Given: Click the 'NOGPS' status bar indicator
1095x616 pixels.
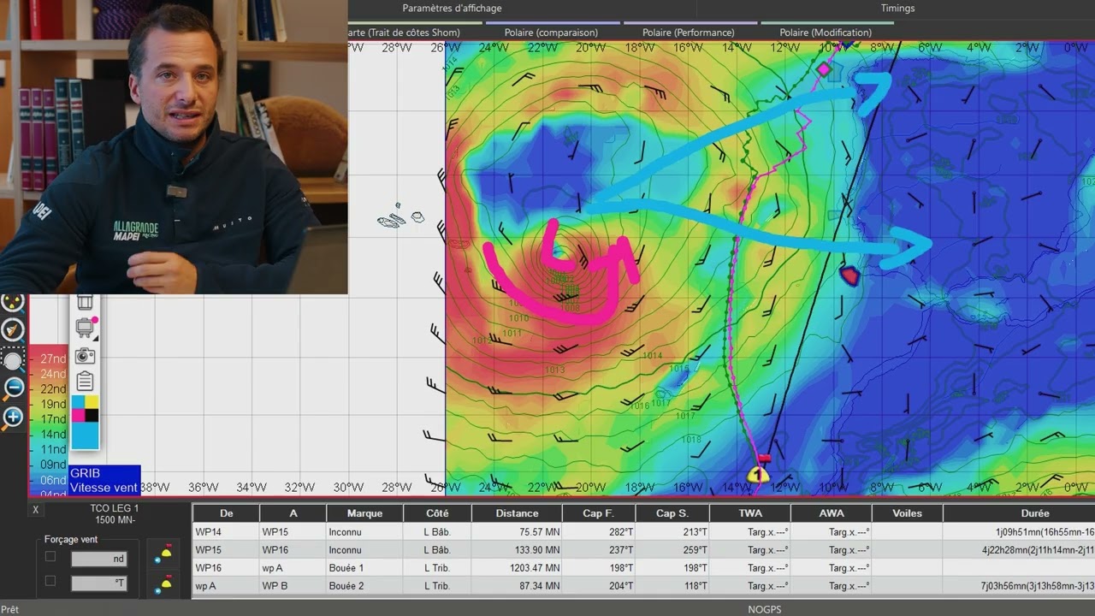Looking at the screenshot, I should tap(764, 609).
